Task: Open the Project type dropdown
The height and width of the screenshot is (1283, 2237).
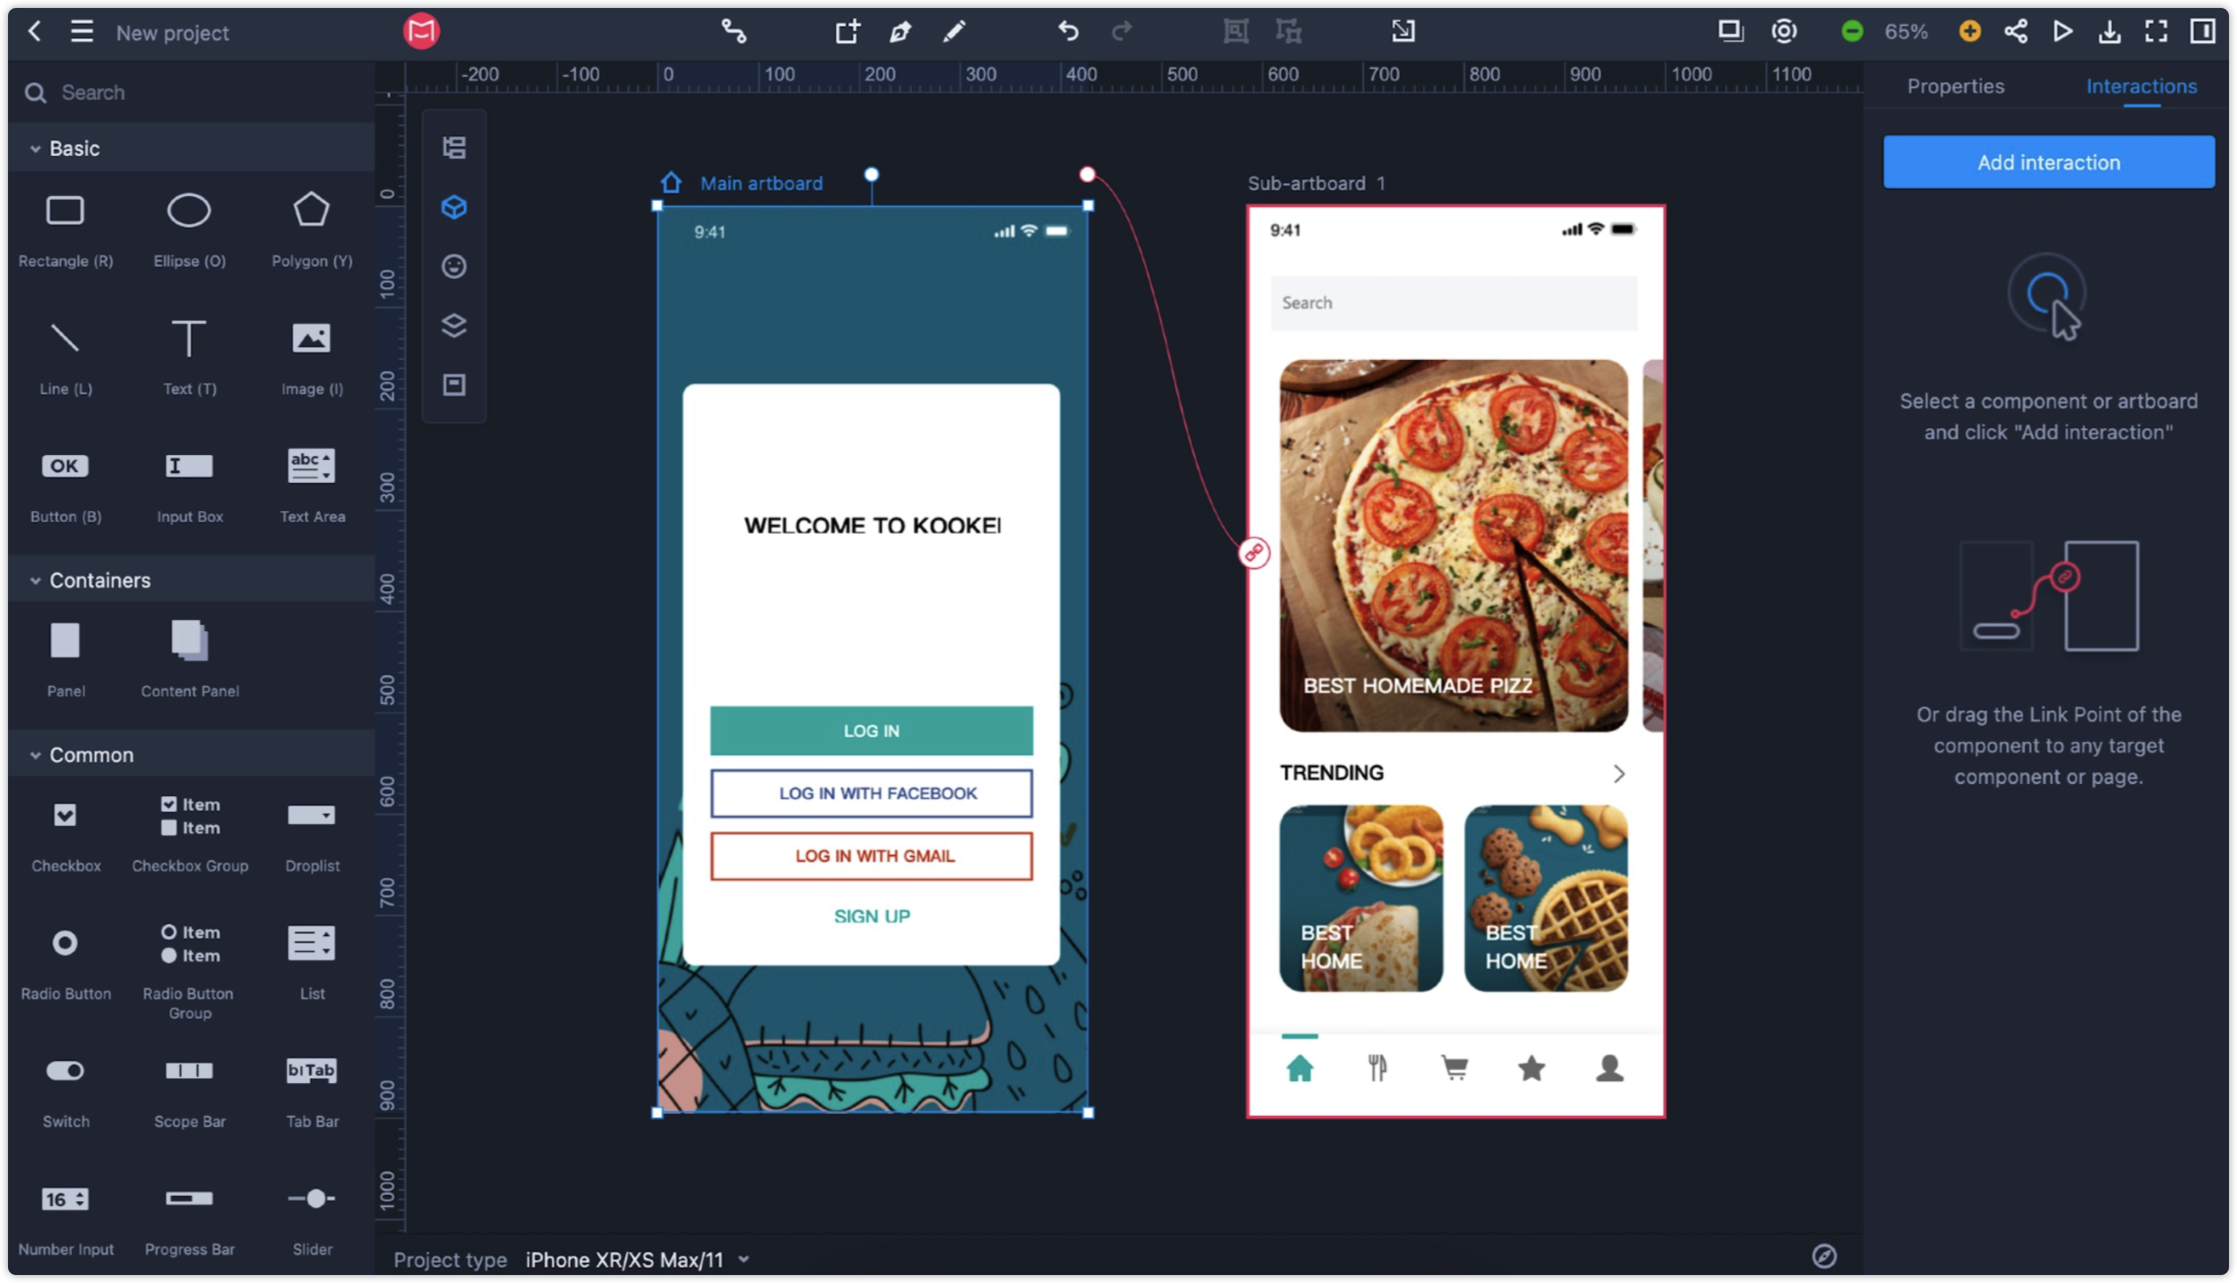Action: (x=636, y=1259)
